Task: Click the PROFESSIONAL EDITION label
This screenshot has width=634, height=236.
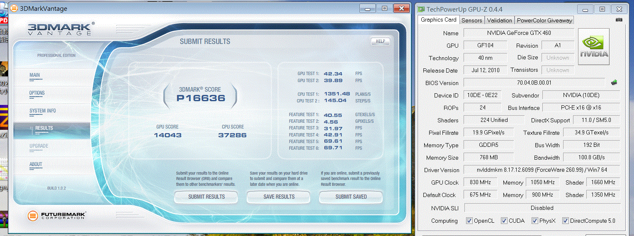Action: pyautogui.click(x=56, y=56)
